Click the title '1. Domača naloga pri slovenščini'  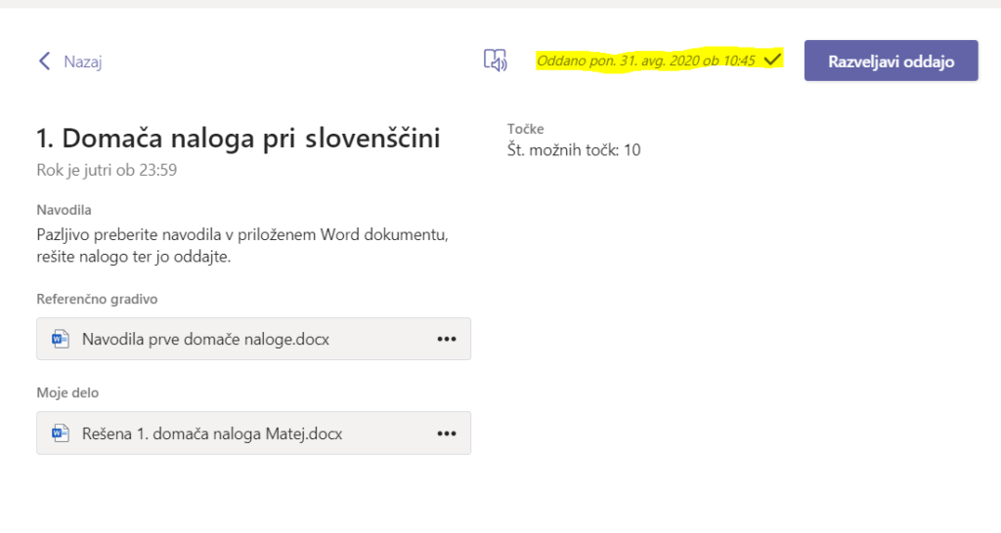pos(239,138)
